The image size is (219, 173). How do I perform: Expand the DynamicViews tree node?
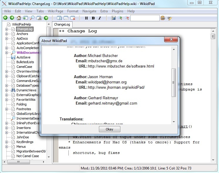6,90
